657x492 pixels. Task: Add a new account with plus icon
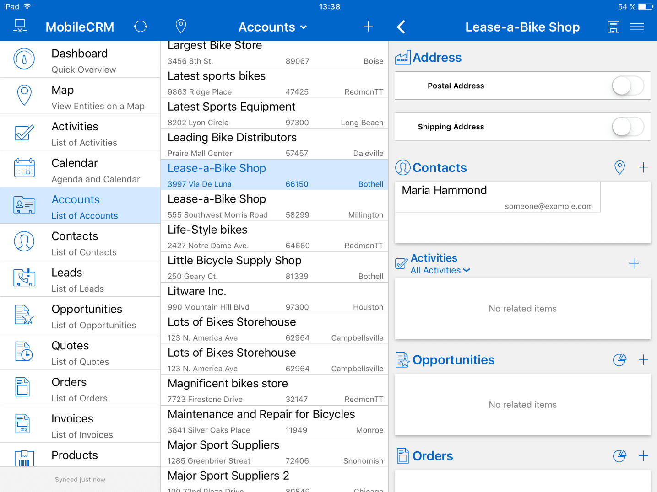(x=368, y=27)
